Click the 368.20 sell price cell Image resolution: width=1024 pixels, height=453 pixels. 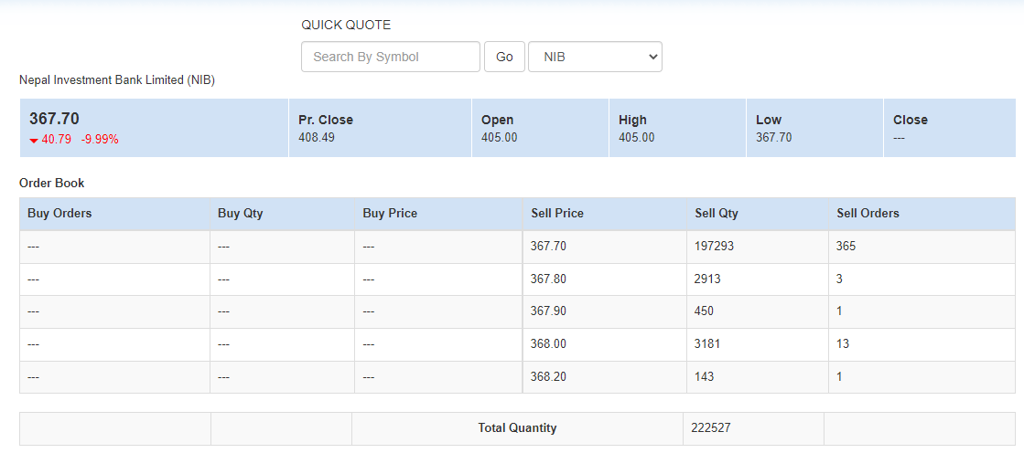(548, 376)
